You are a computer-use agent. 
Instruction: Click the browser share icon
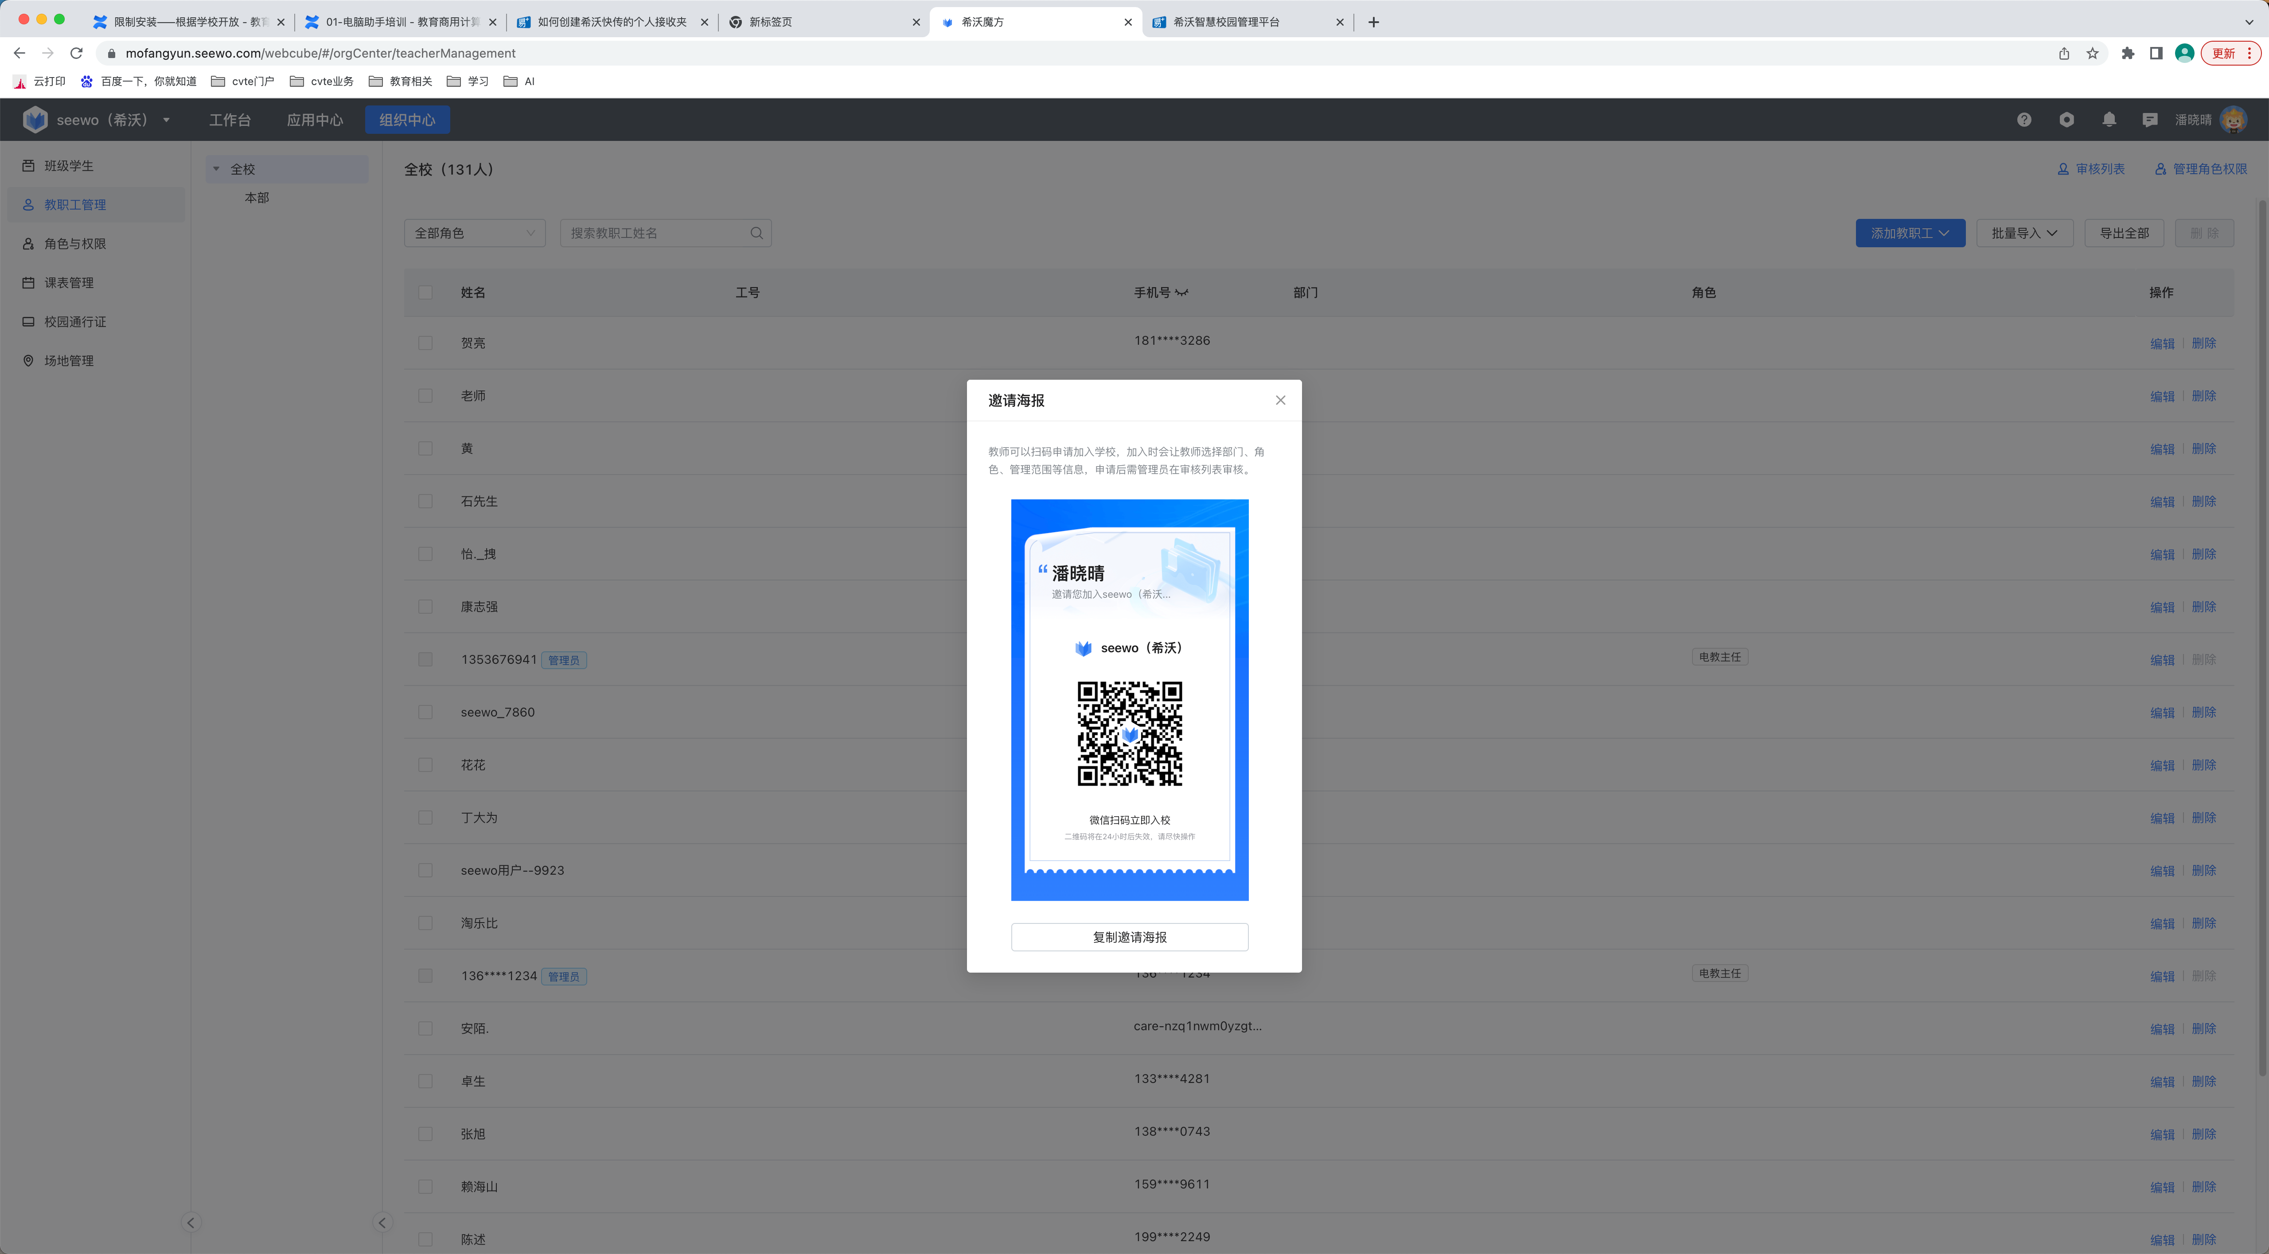point(2064,54)
